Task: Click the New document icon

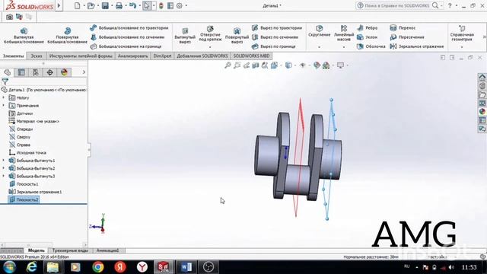Action: 77,5
